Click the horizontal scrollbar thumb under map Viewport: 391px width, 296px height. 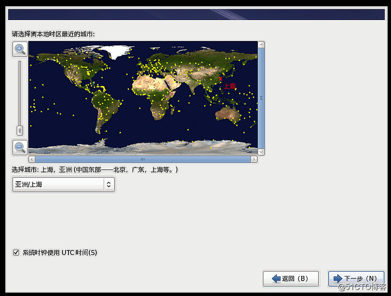click(143, 159)
